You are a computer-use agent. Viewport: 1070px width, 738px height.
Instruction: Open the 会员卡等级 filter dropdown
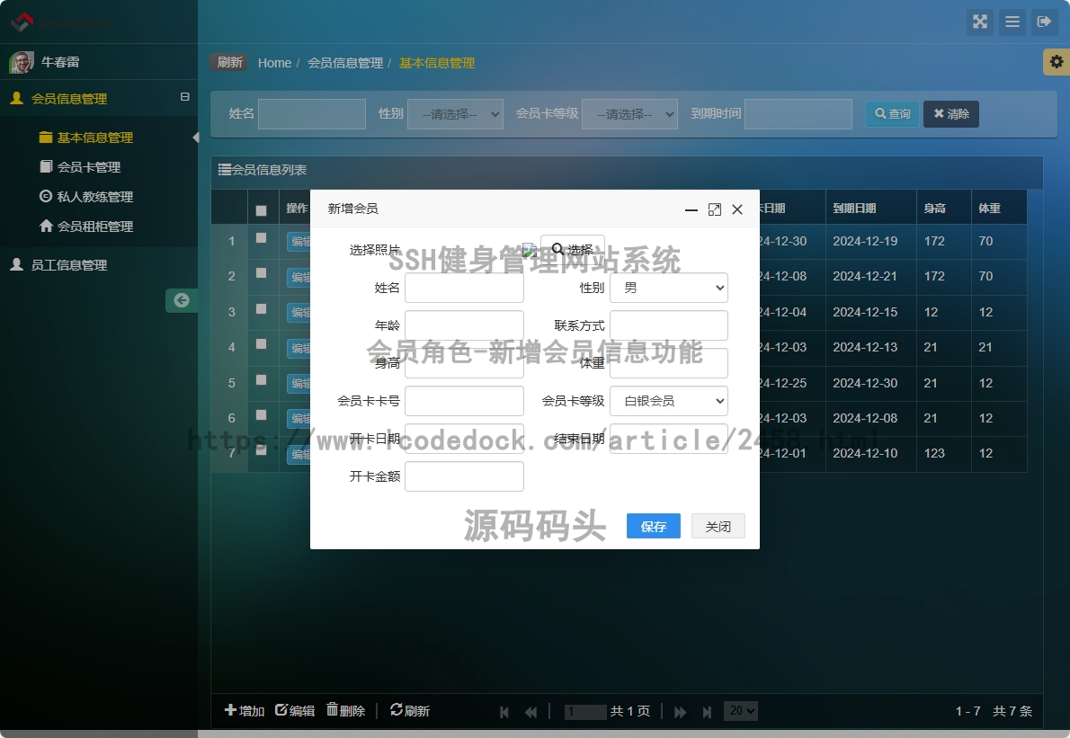629,114
